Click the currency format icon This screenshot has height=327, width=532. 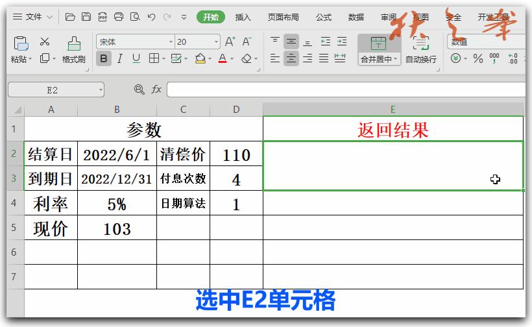pos(455,58)
